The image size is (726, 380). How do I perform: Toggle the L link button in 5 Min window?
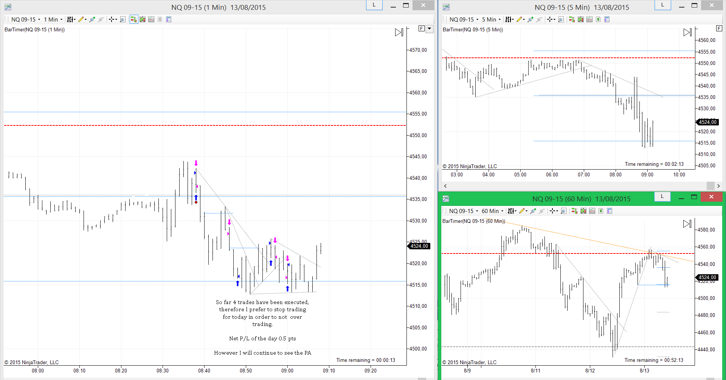[662, 5]
